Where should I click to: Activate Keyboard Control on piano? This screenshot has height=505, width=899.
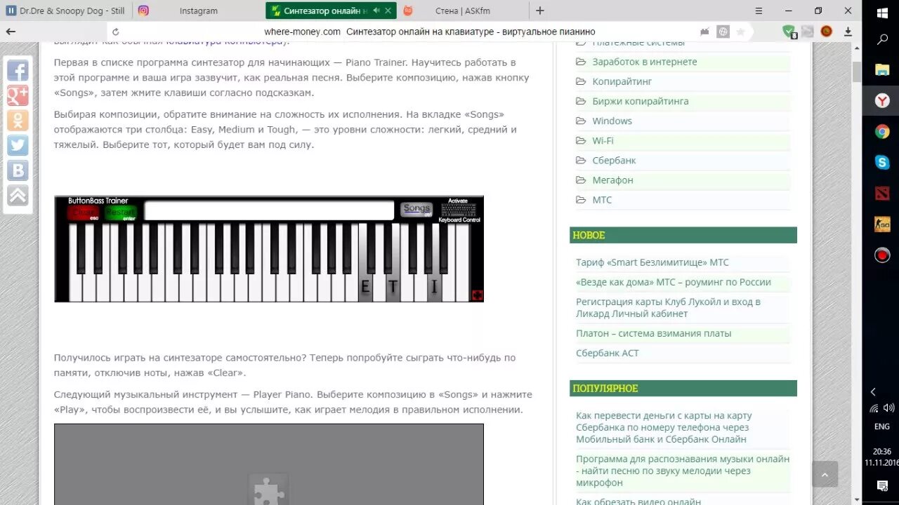pos(459,210)
